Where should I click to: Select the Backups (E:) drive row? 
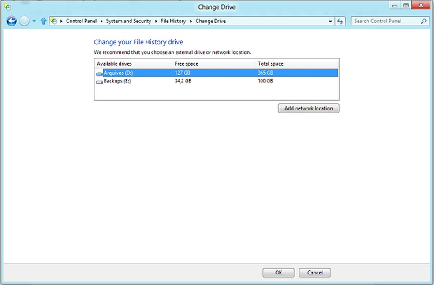tap(217, 81)
